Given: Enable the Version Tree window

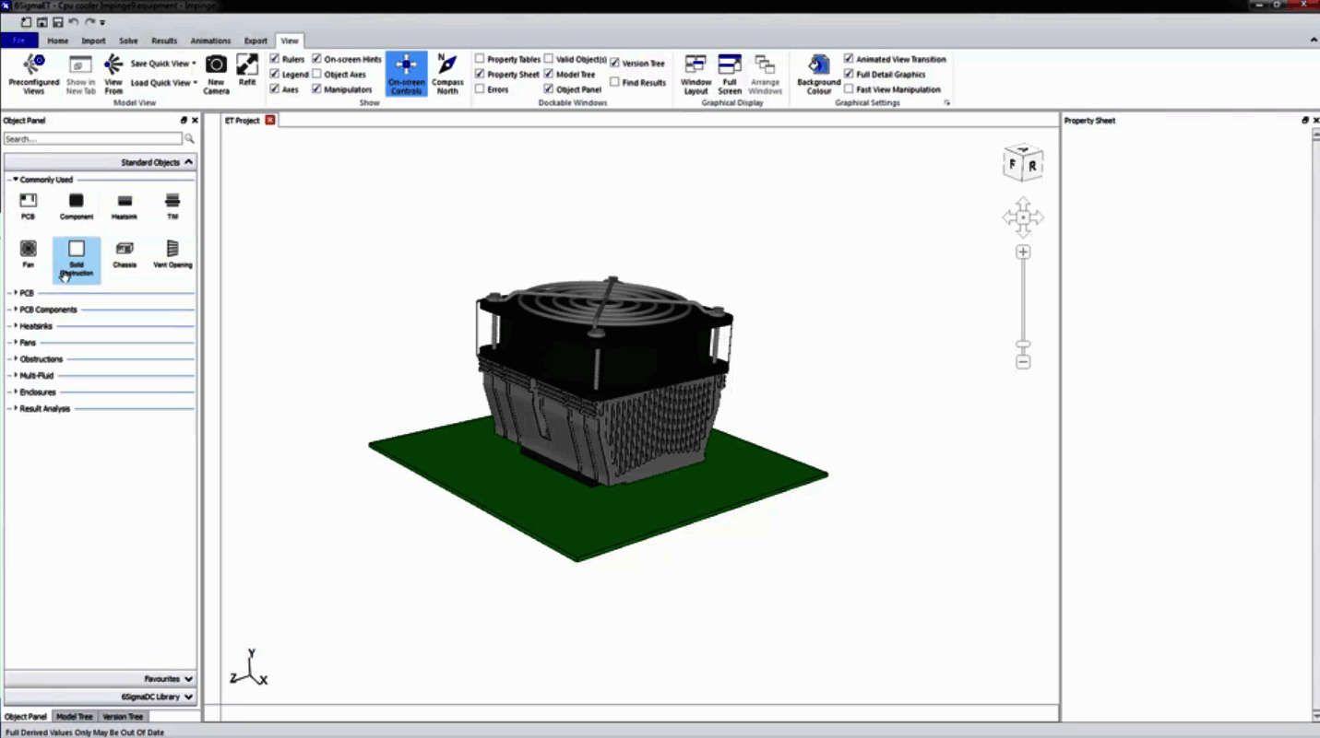Looking at the screenshot, I should tap(614, 63).
